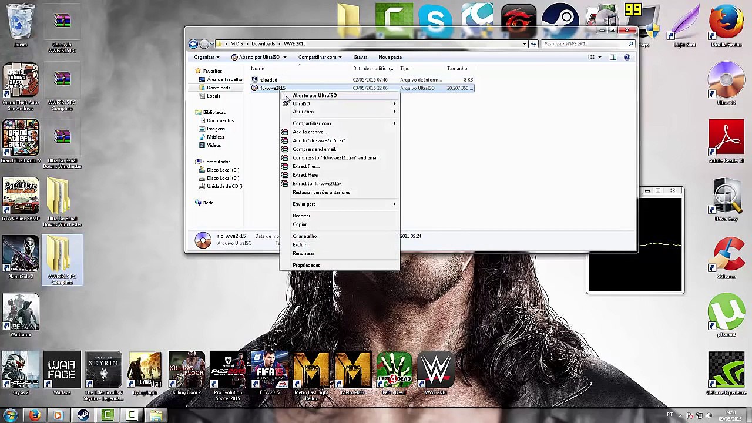
Task: Open uTorrent desktop icon
Action: (726, 316)
